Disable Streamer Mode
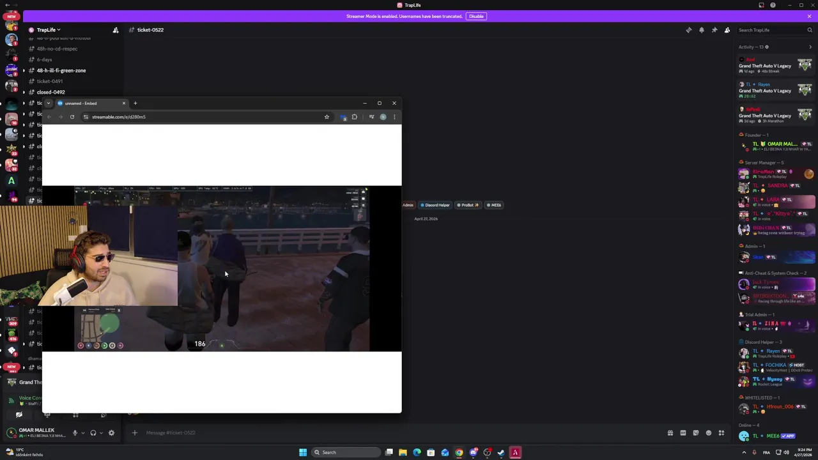The width and height of the screenshot is (818, 460). click(x=476, y=16)
